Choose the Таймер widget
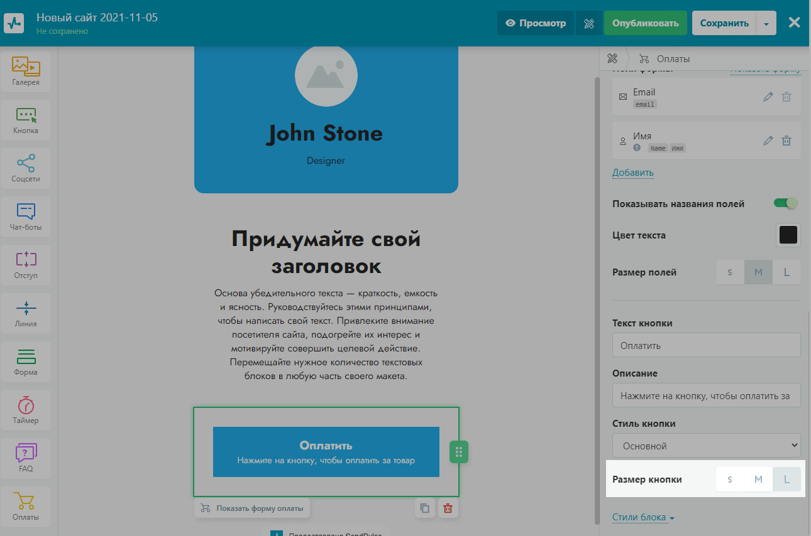The image size is (811, 536). pos(26,409)
